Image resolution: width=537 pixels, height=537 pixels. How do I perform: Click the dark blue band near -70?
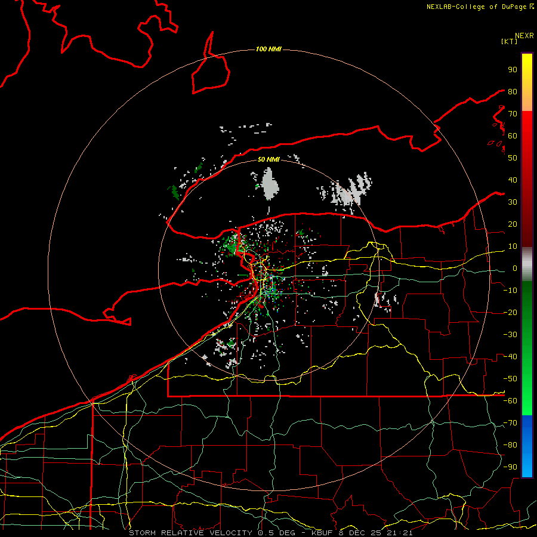527,424
